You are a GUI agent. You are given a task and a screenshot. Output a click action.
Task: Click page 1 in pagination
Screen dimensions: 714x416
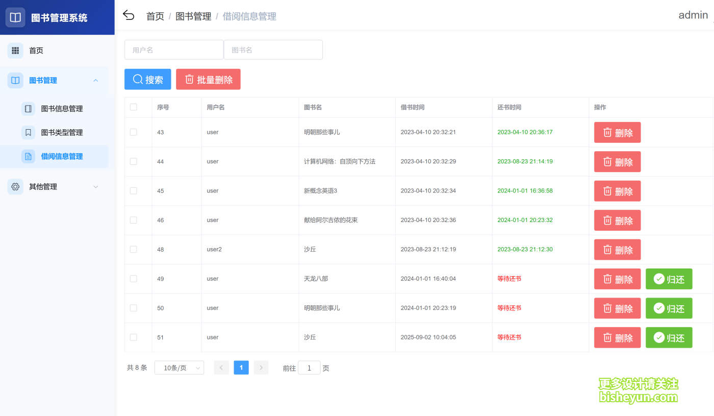[241, 367]
